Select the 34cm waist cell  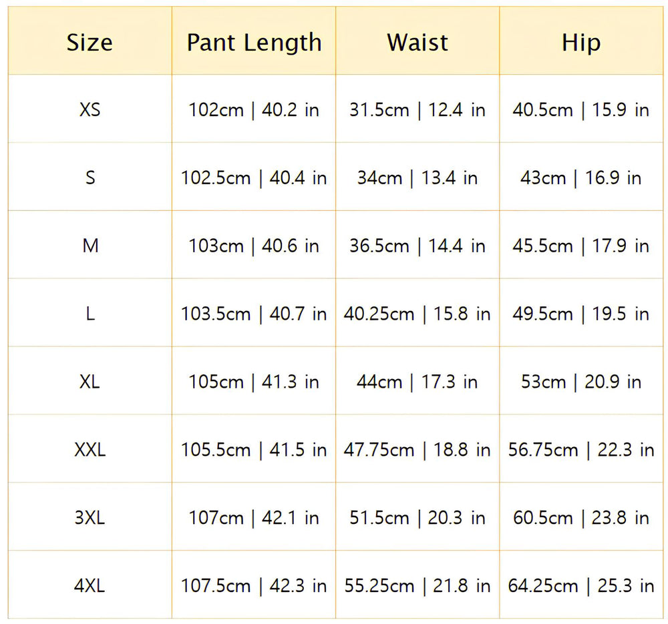(x=417, y=178)
